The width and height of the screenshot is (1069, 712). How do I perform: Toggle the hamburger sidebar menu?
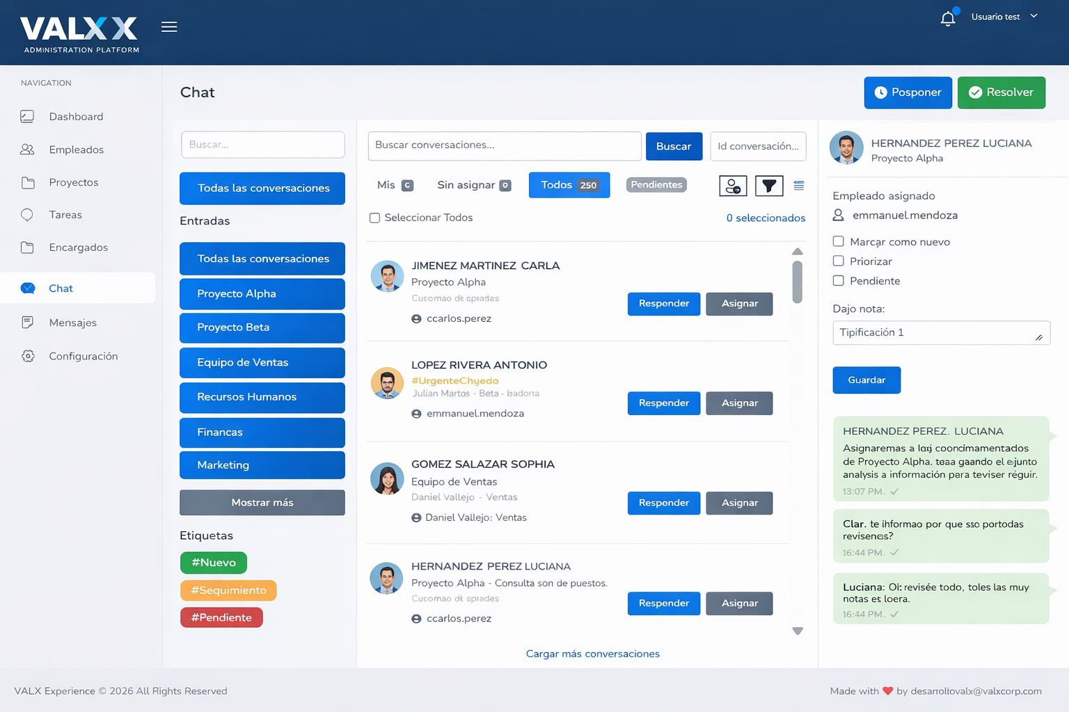coord(169,27)
